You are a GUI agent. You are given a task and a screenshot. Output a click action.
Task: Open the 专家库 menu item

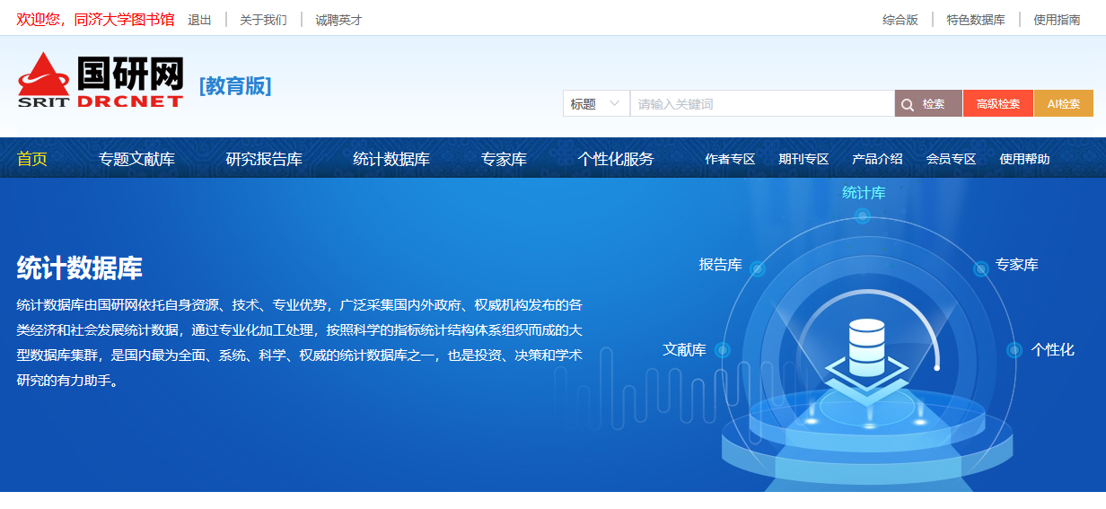(504, 159)
